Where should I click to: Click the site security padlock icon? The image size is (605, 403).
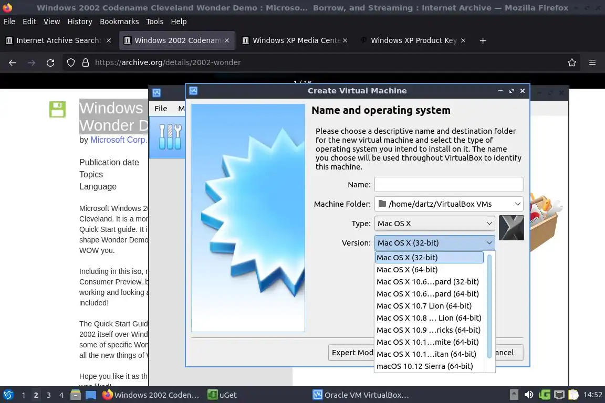[x=86, y=62]
